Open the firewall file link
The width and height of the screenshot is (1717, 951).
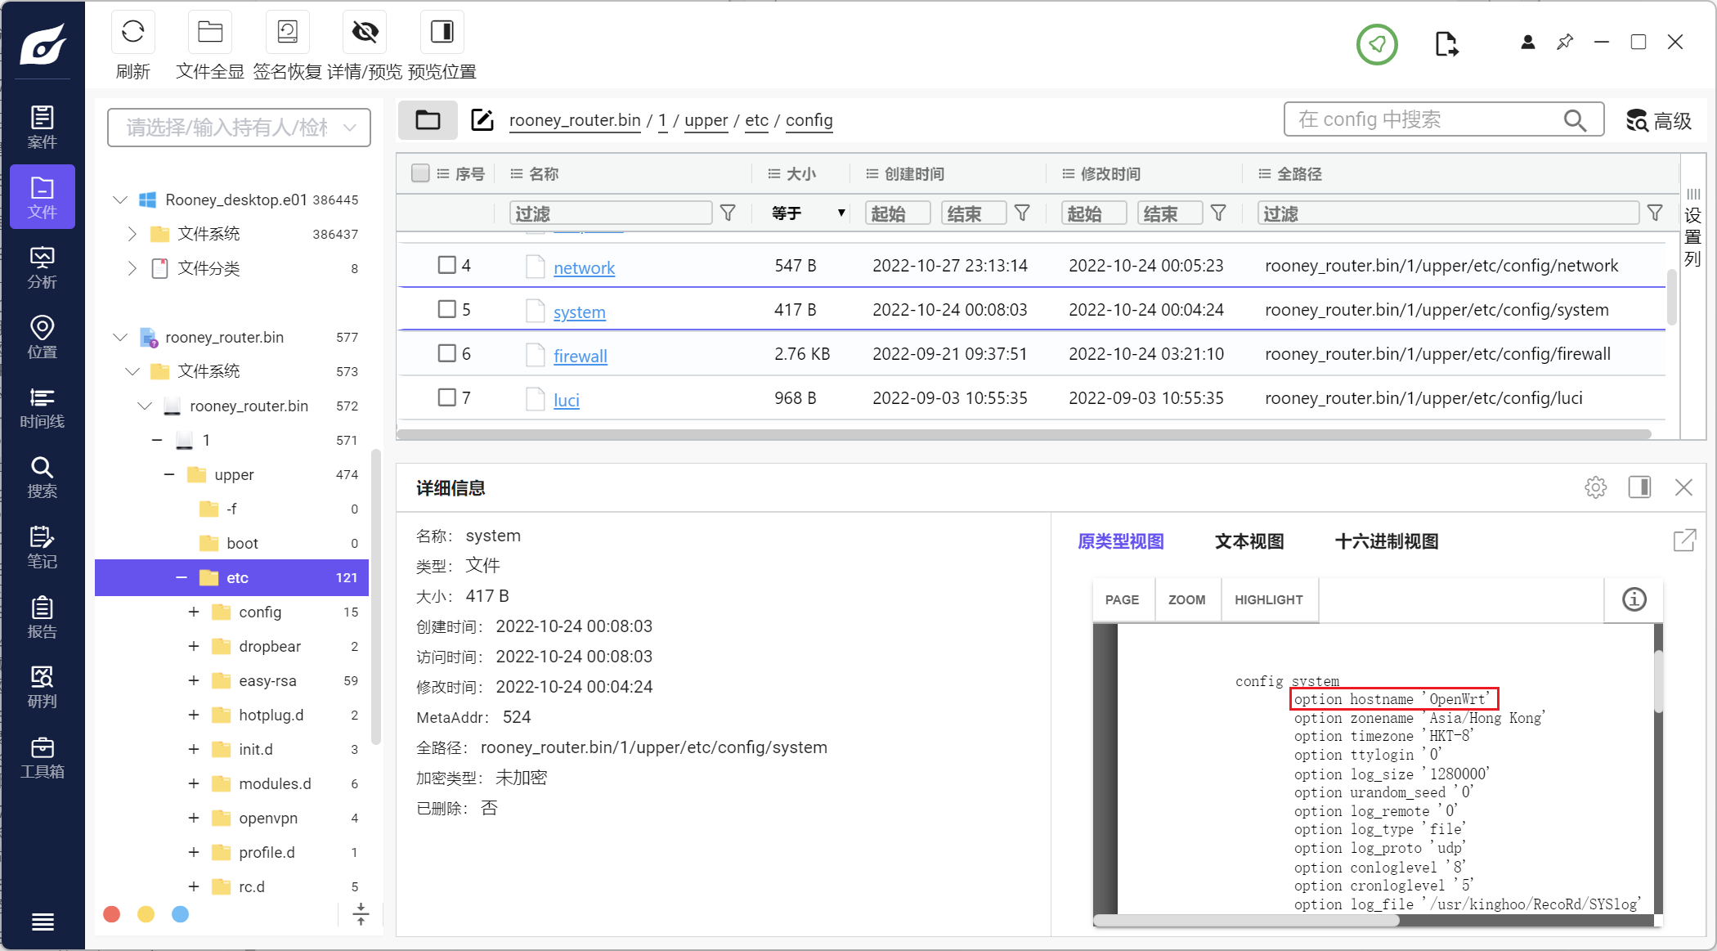(581, 356)
